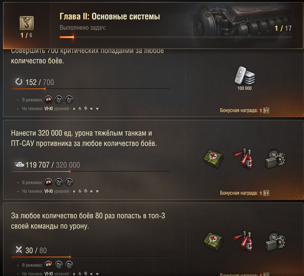
Task: Select the repair kit reward in damage task
Action: (275, 159)
